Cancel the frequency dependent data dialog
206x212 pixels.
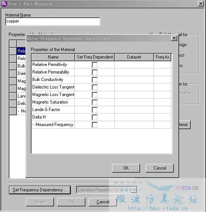(160, 168)
